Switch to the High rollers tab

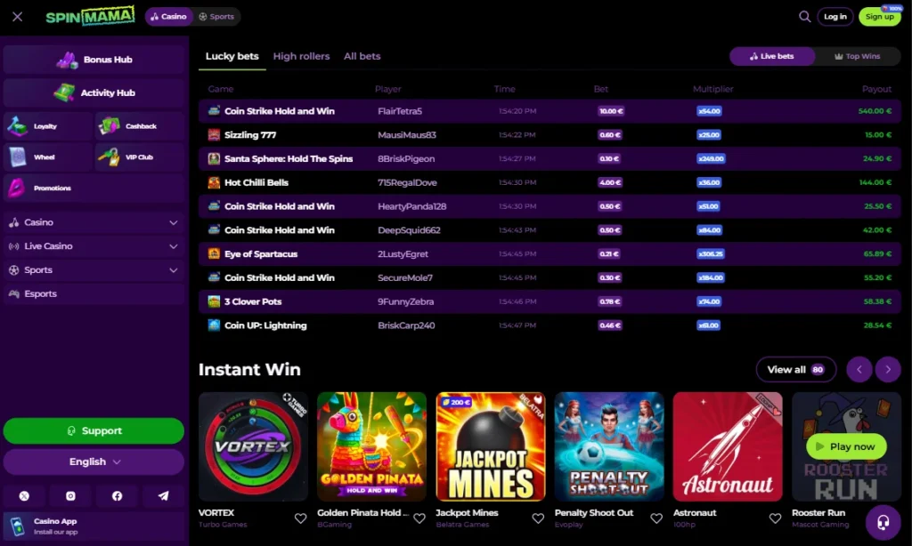point(301,56)
